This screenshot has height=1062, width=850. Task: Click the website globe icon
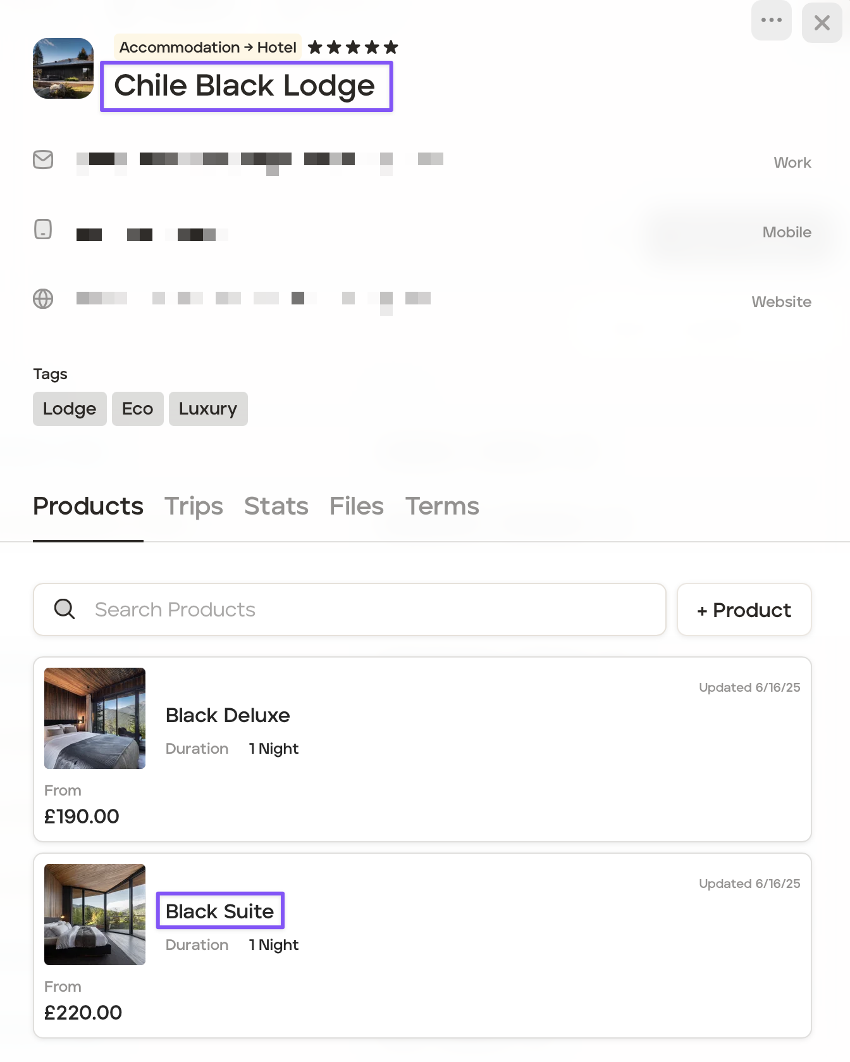43,299
